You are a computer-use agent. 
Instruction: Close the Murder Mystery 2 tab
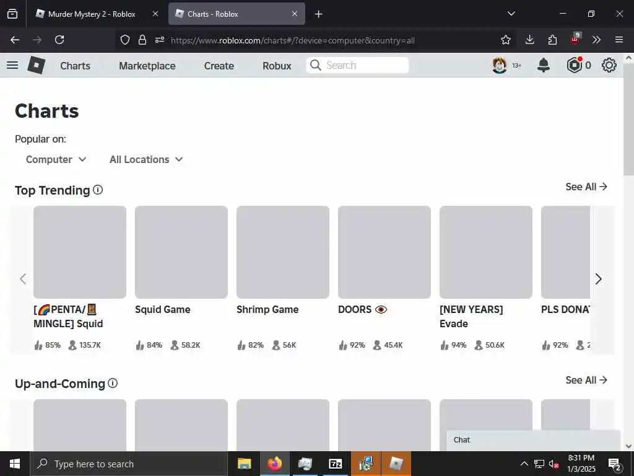pyautogui.click(x=155, y=14)
